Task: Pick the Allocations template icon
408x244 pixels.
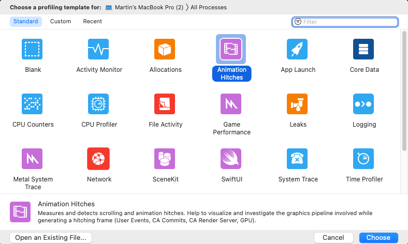Action: (165, 50)
